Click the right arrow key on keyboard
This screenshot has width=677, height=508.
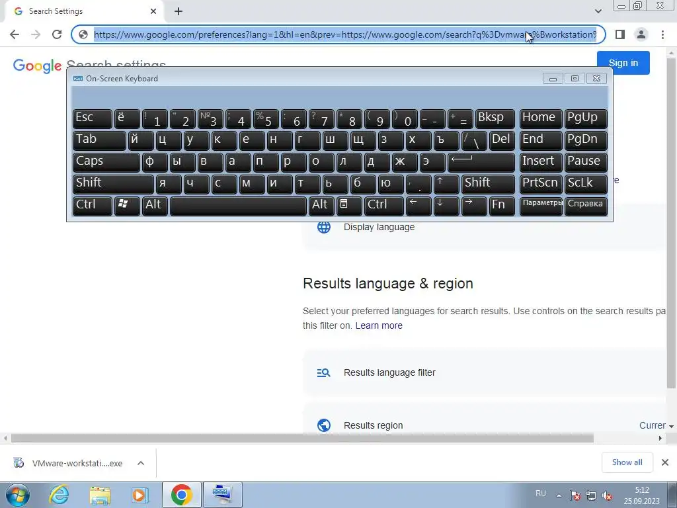coord(473,206)
